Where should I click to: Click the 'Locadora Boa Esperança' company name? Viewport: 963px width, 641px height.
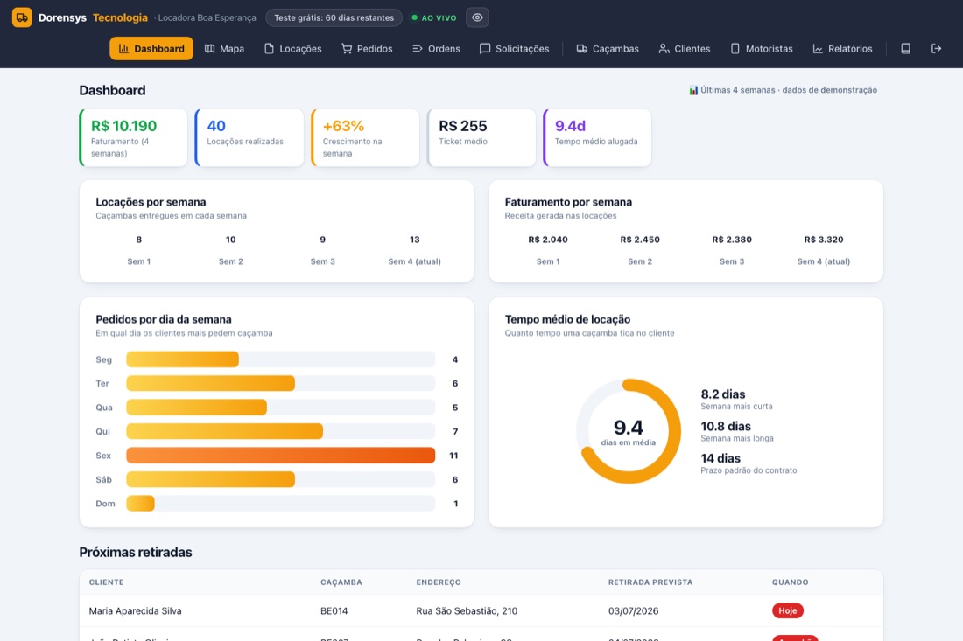pyautogui.click(x=207, y=17)
